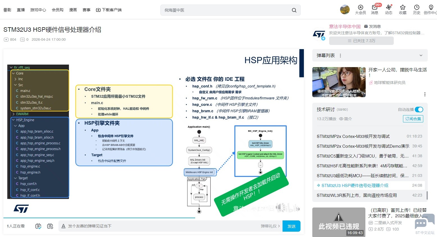Click the 订阅合集 subscribe button

pos(413,119)
